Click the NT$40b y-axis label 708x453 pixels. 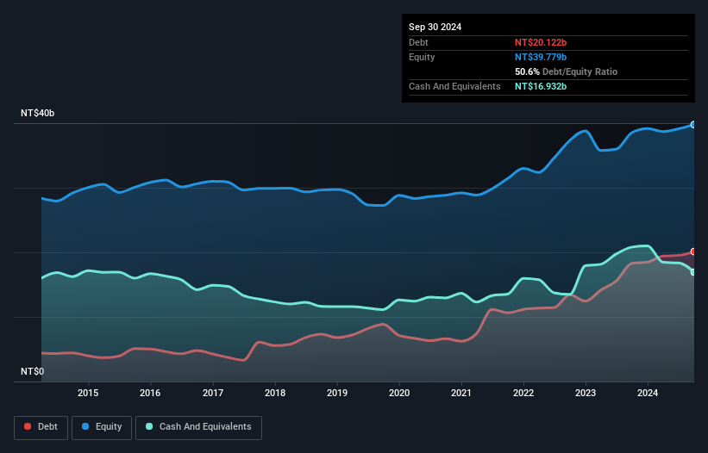click(37, 113)
